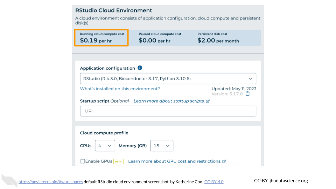Open the anvil.terra.bio workspaces link
The height and width of the screenshot is (189, 336).
(x=50, y=182)
